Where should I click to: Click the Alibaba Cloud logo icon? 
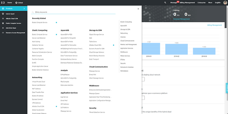[3, 3]
